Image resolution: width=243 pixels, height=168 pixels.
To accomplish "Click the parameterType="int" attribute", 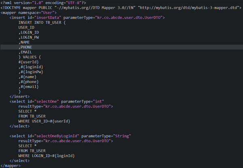I will pyautogui.click(x=83, y=101).
